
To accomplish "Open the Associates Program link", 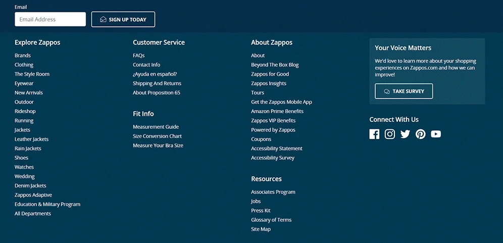I will 273,192.
